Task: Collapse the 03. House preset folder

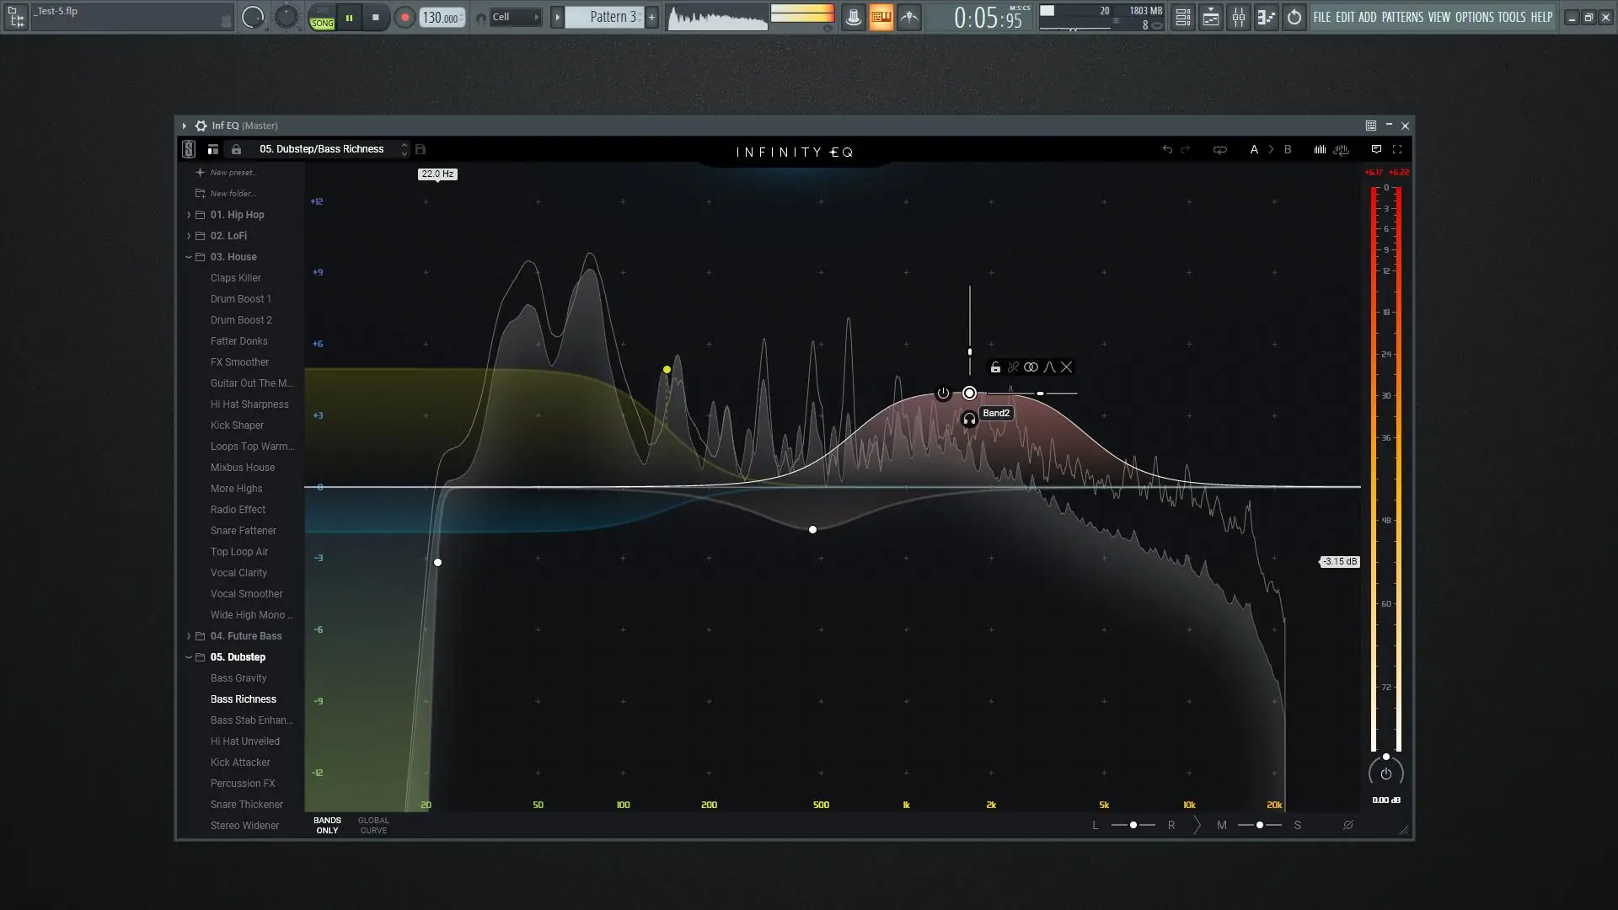Action: [189, 257]
